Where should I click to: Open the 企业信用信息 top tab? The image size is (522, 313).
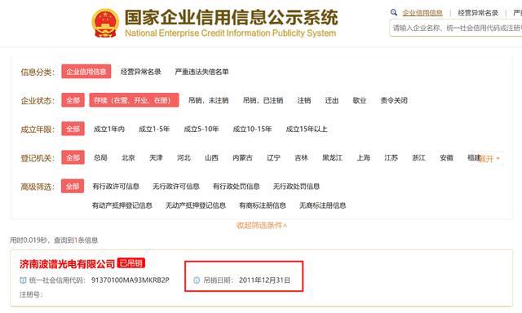(422, 13)
